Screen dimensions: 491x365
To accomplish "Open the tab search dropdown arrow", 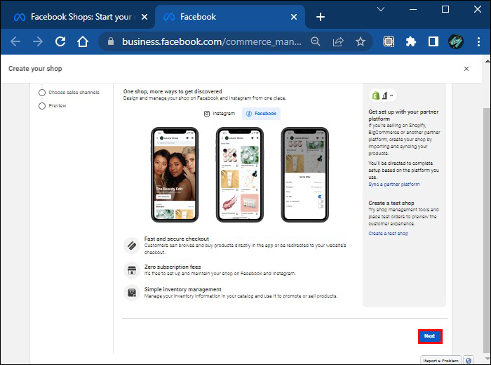I will (381, 9).
